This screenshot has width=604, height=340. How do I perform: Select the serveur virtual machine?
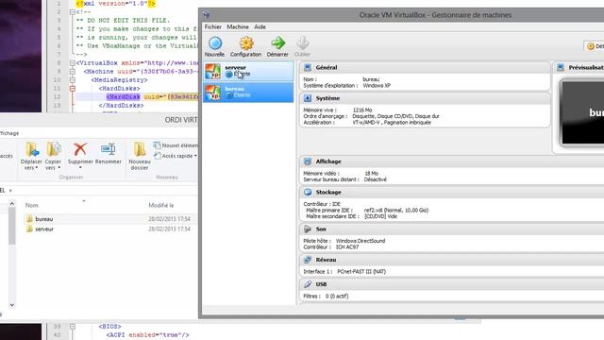tap(248, 72)
